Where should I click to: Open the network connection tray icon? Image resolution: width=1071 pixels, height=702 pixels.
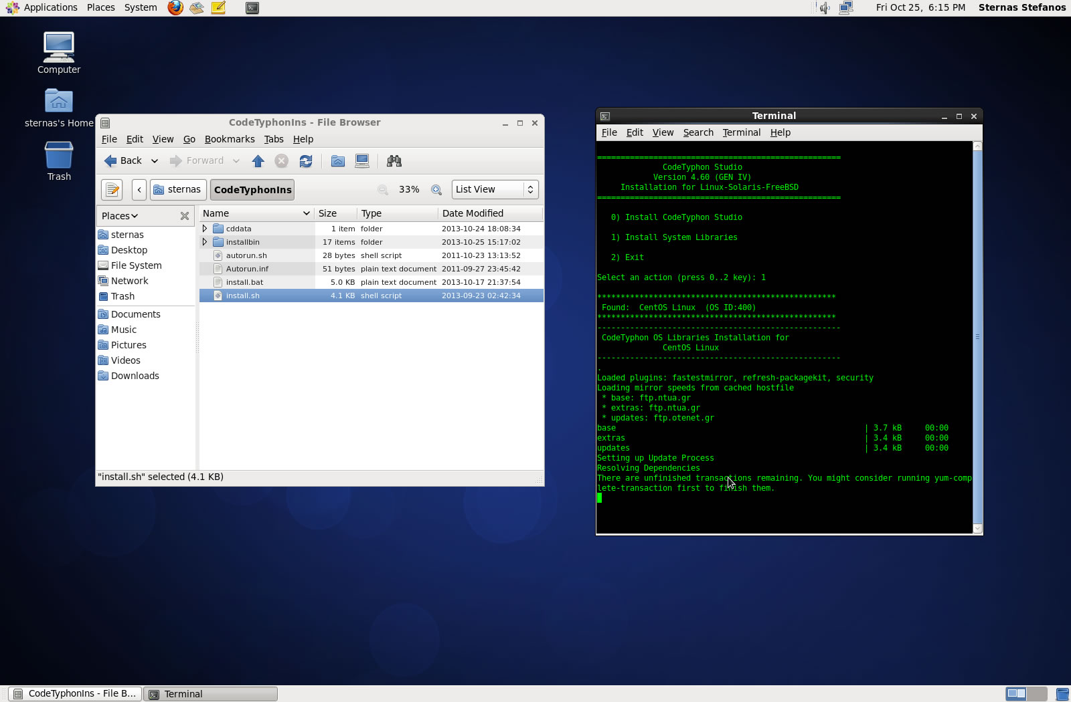point(846,8)
